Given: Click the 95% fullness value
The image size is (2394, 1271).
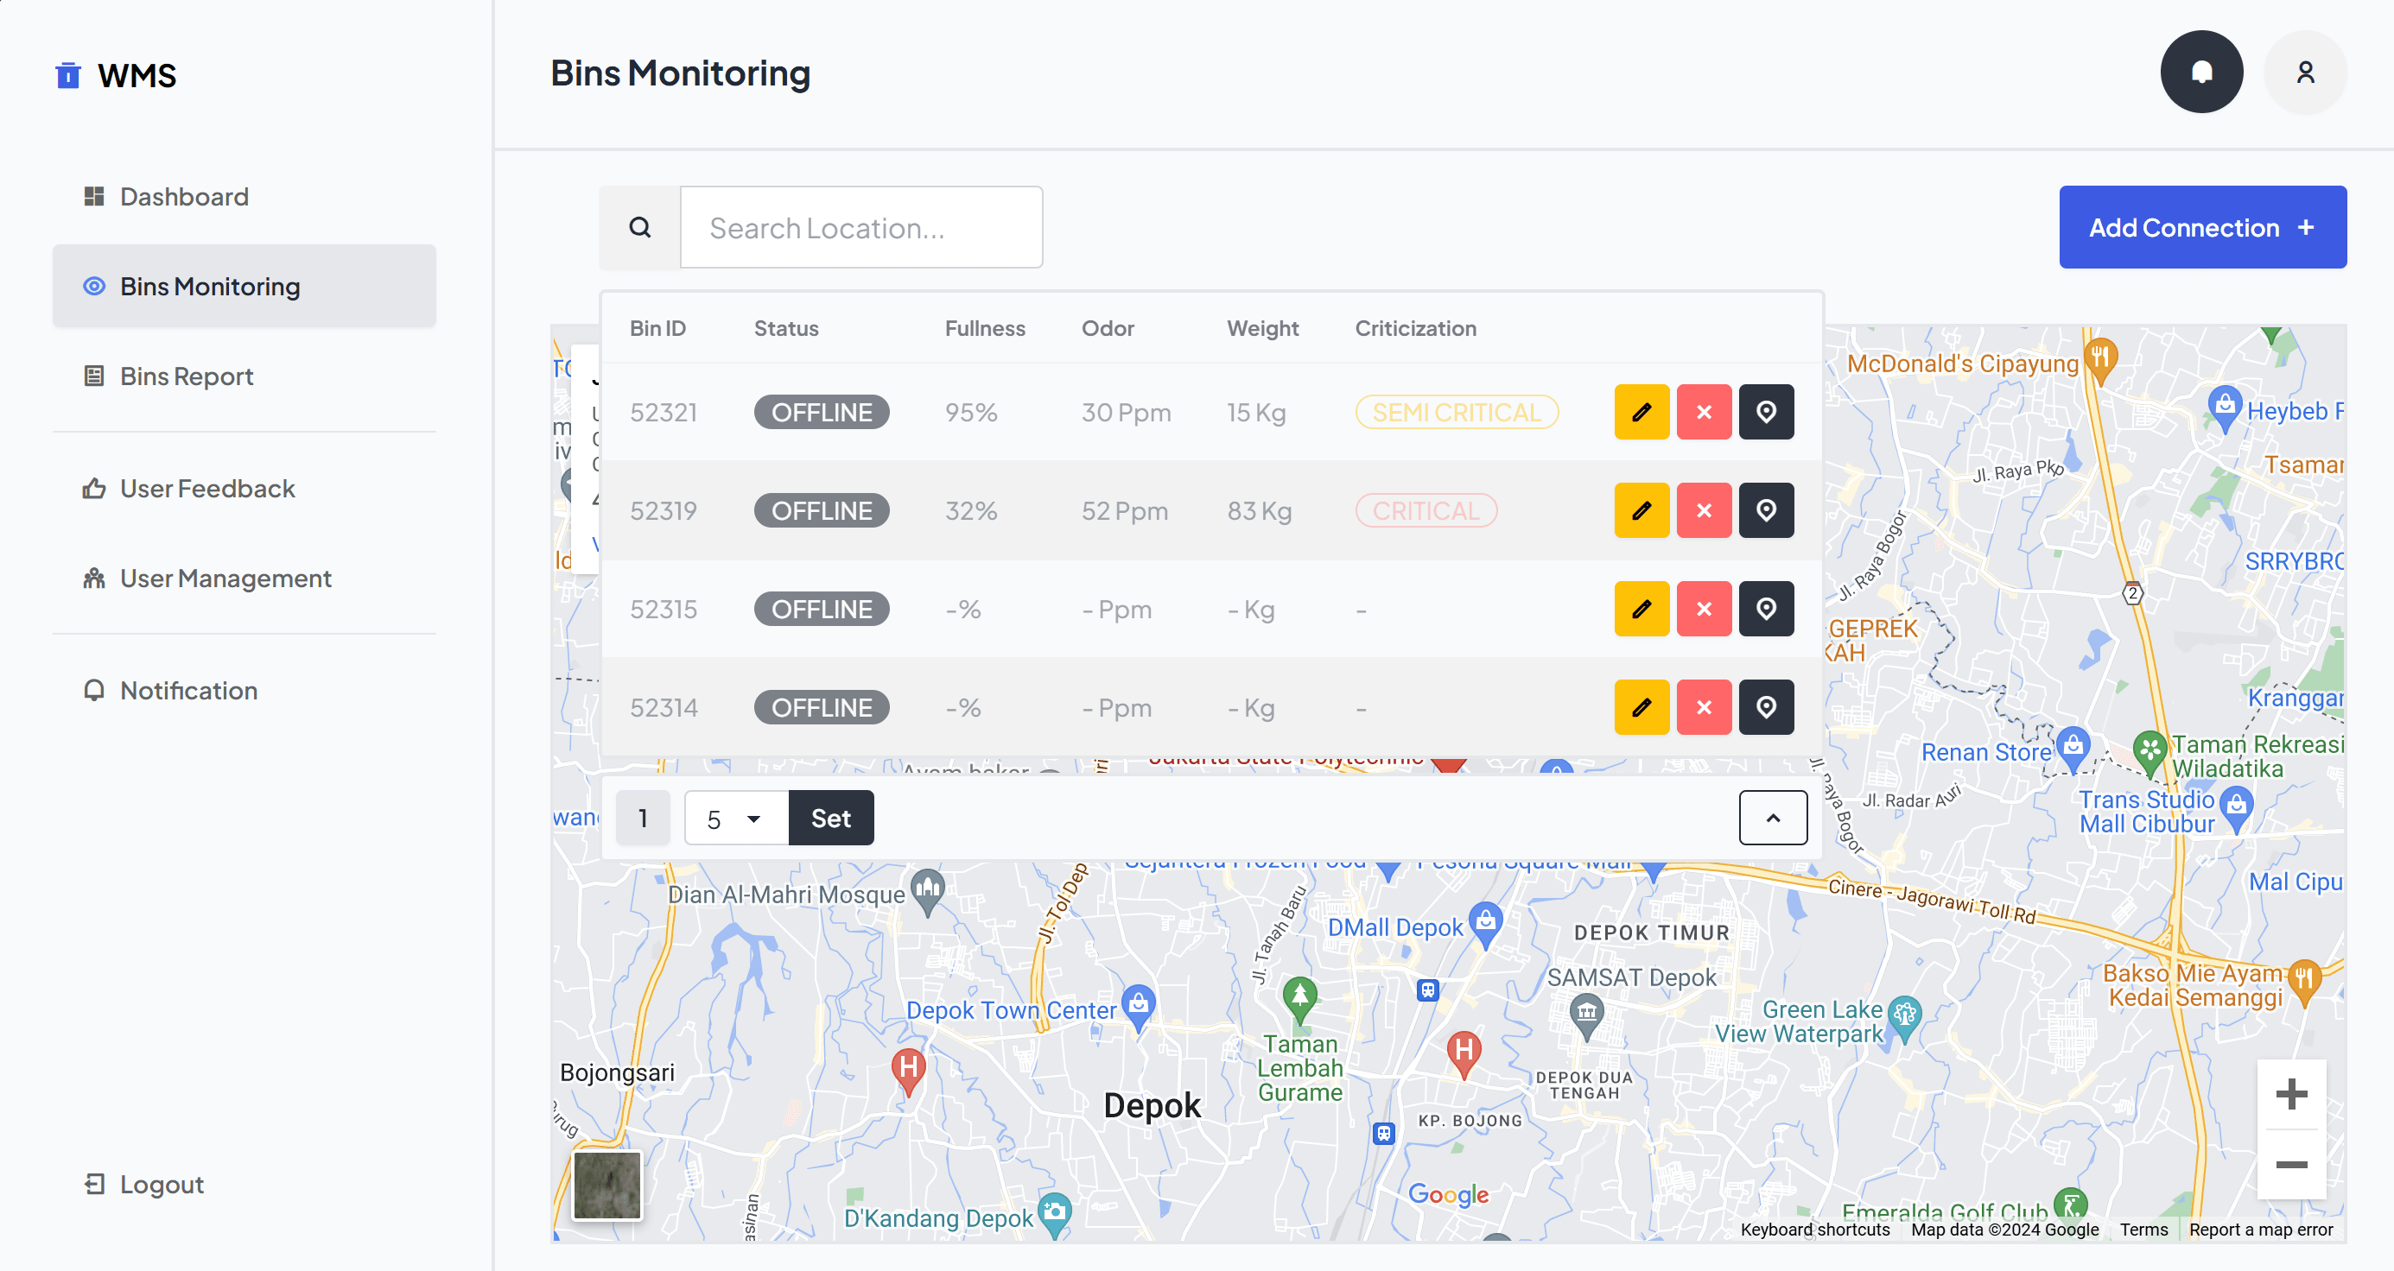Looking at the screenshot, I should (x=970, y=413).
